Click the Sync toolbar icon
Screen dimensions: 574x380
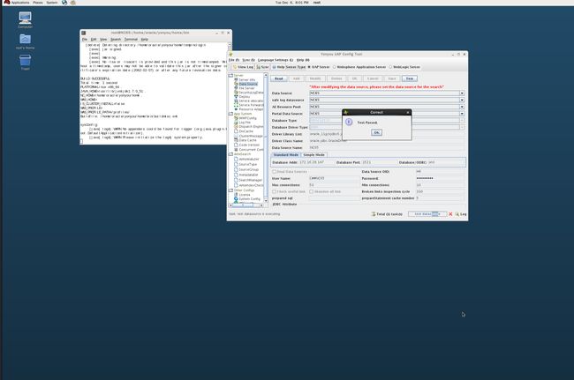(x=262, y=67)
